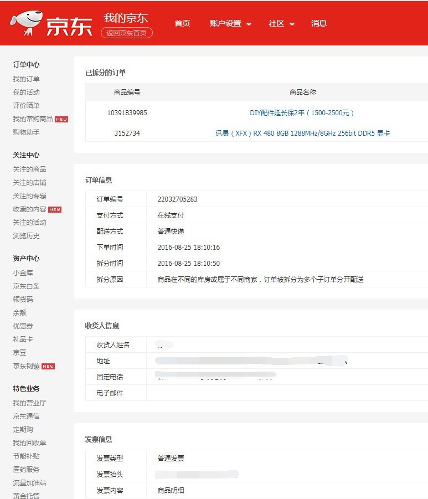Click the 商品名称 column header

(x=303, y=92)
